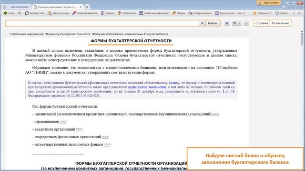Image resolution: width=305 pixels, height=171 pixels.
Task: Open the hamburger main menu
Action: tap(5, 7)
